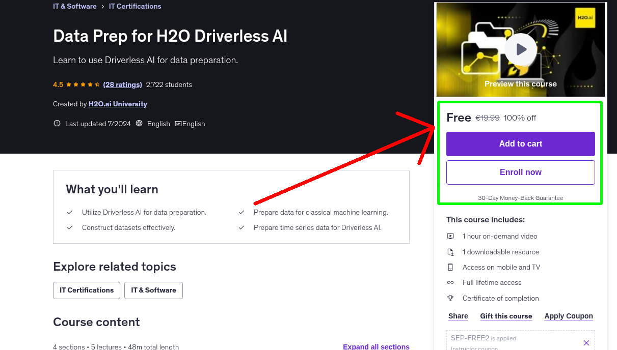Image resolution: width=617 pixels, height=350 pixels.
Task: Open the (28 ratings) reviews link
Action: [122, 84]
